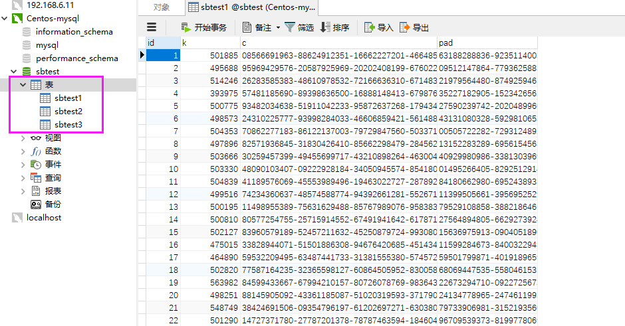Click the Sort (排序) icon
This screenshot has height=326, width=625.
(x=325, y=27)
